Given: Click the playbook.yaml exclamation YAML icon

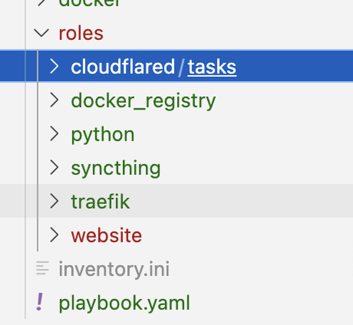Looking at the screenshot, I should (x=40, y=302).
